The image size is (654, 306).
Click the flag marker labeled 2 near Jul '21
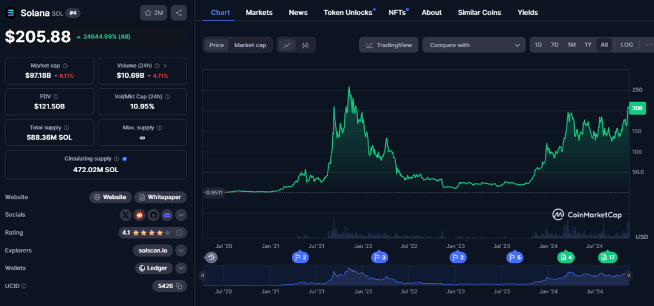pos(300,258)
